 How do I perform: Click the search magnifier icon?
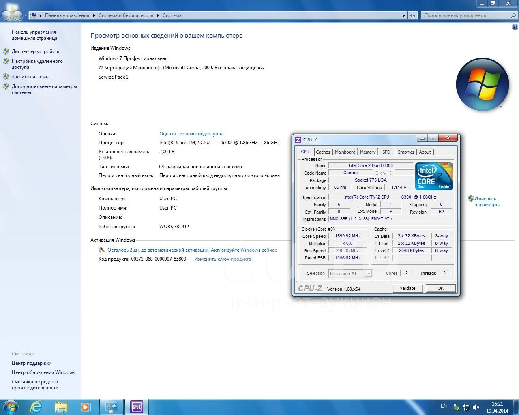click(514, 15)
